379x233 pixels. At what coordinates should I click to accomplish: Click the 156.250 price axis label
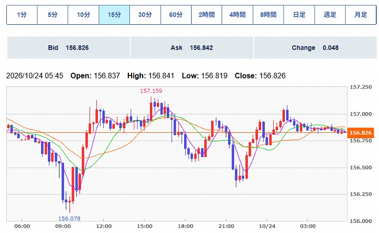[x=361, y=194]
